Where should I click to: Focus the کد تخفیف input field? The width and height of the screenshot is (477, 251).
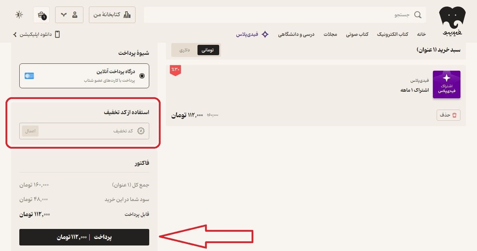[x=84, y=131]
